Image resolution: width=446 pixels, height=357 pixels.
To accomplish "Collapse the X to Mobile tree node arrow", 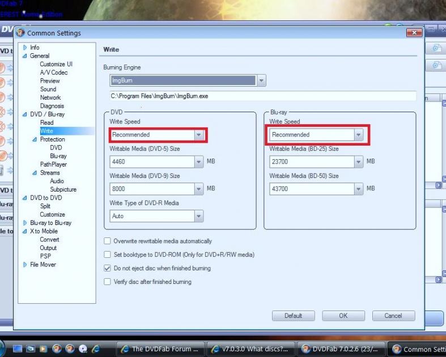I will [25, 231].
